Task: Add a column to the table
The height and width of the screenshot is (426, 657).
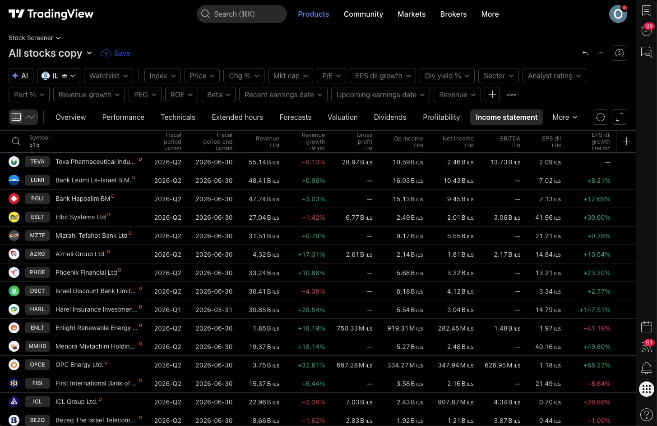Action: point(626,141)
